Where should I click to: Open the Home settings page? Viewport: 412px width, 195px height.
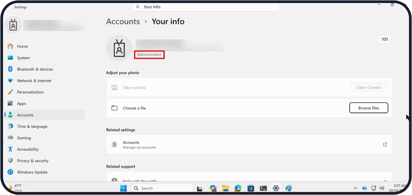tap(45, 46)
